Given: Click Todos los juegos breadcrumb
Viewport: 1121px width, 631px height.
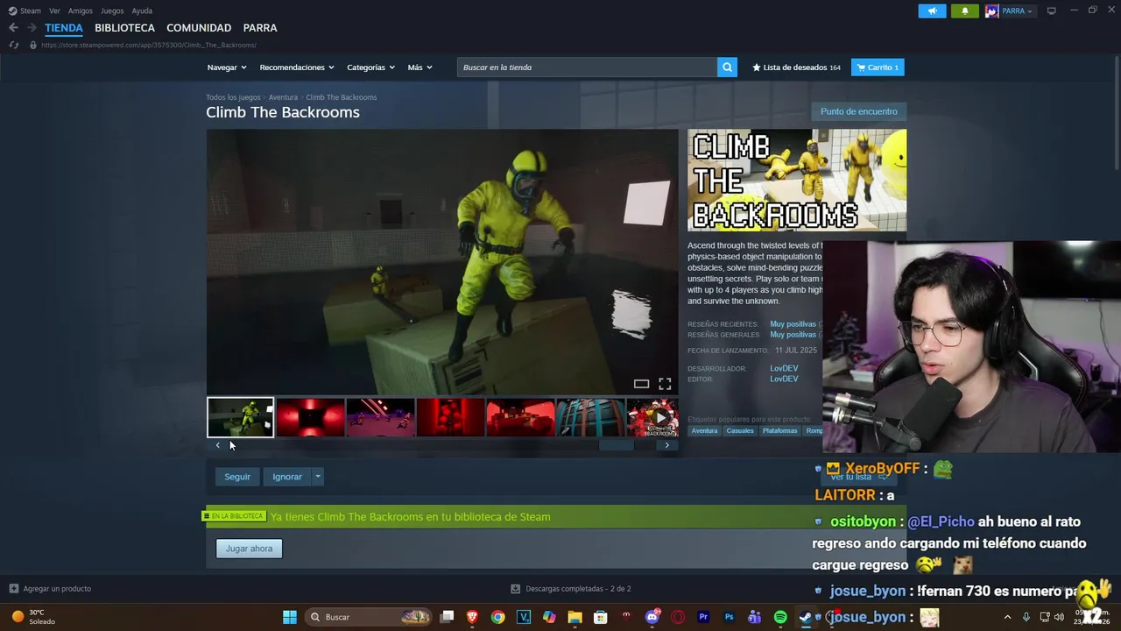Looking at the screenshot, I should (233, 97).
